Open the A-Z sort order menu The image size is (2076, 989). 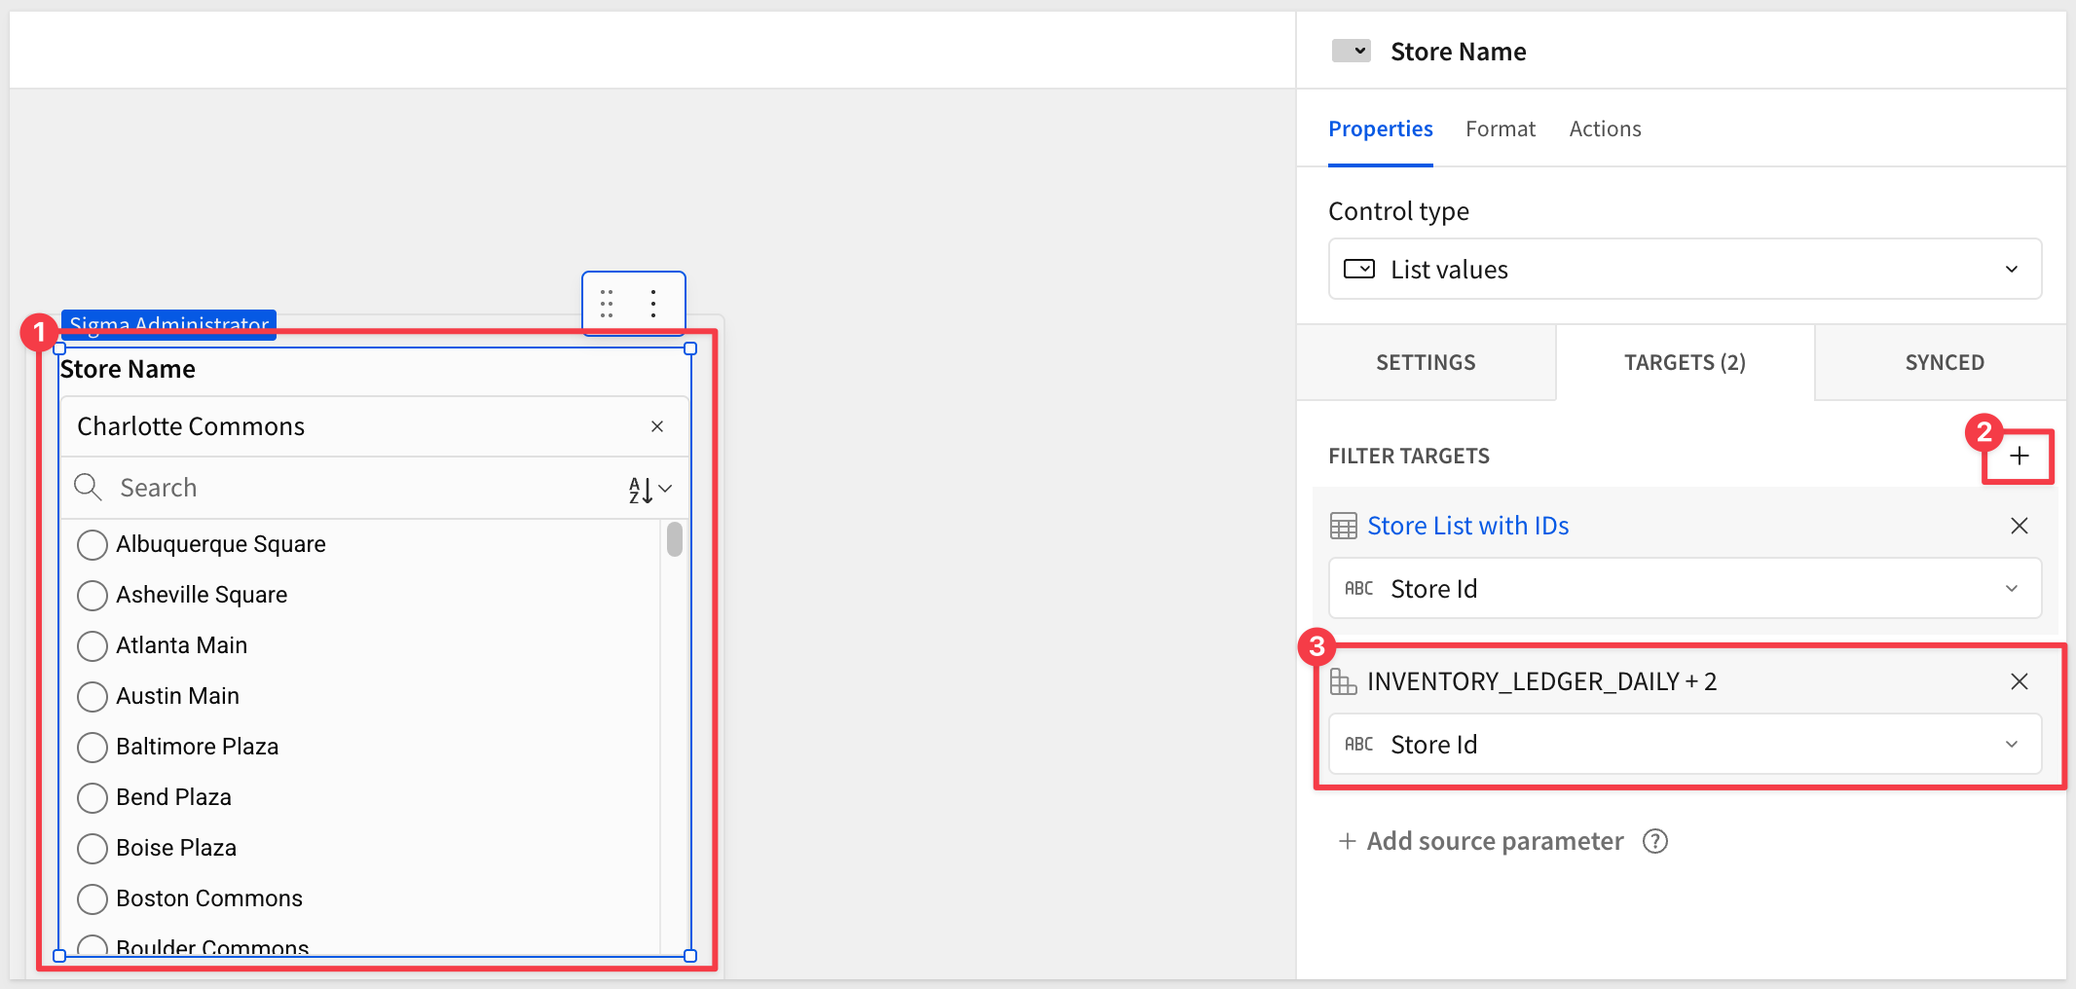click(649, 489)
